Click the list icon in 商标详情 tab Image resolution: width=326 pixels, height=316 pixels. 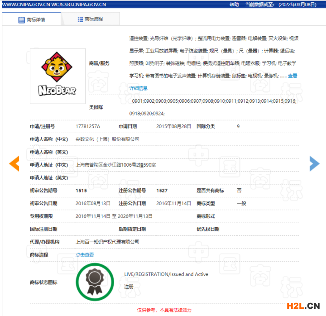pyautogui.click(x=21, y=20)
